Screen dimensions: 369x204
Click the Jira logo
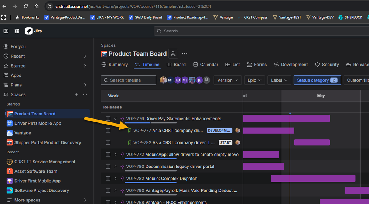(x=34, y=31)
